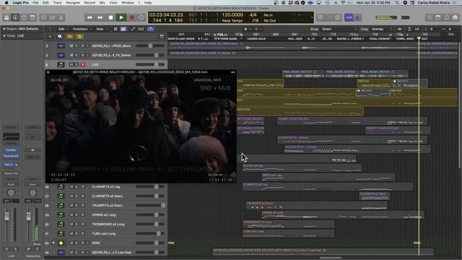
Task: Open the Toolbar display button
Action: coord(32,17)
